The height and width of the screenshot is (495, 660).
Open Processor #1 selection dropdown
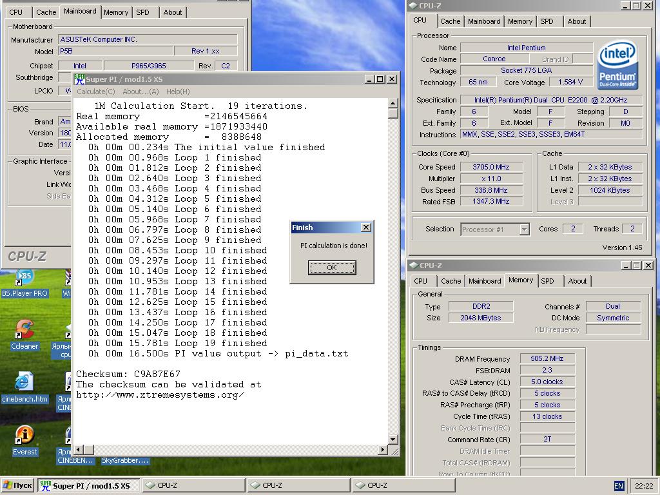[524, 229]
